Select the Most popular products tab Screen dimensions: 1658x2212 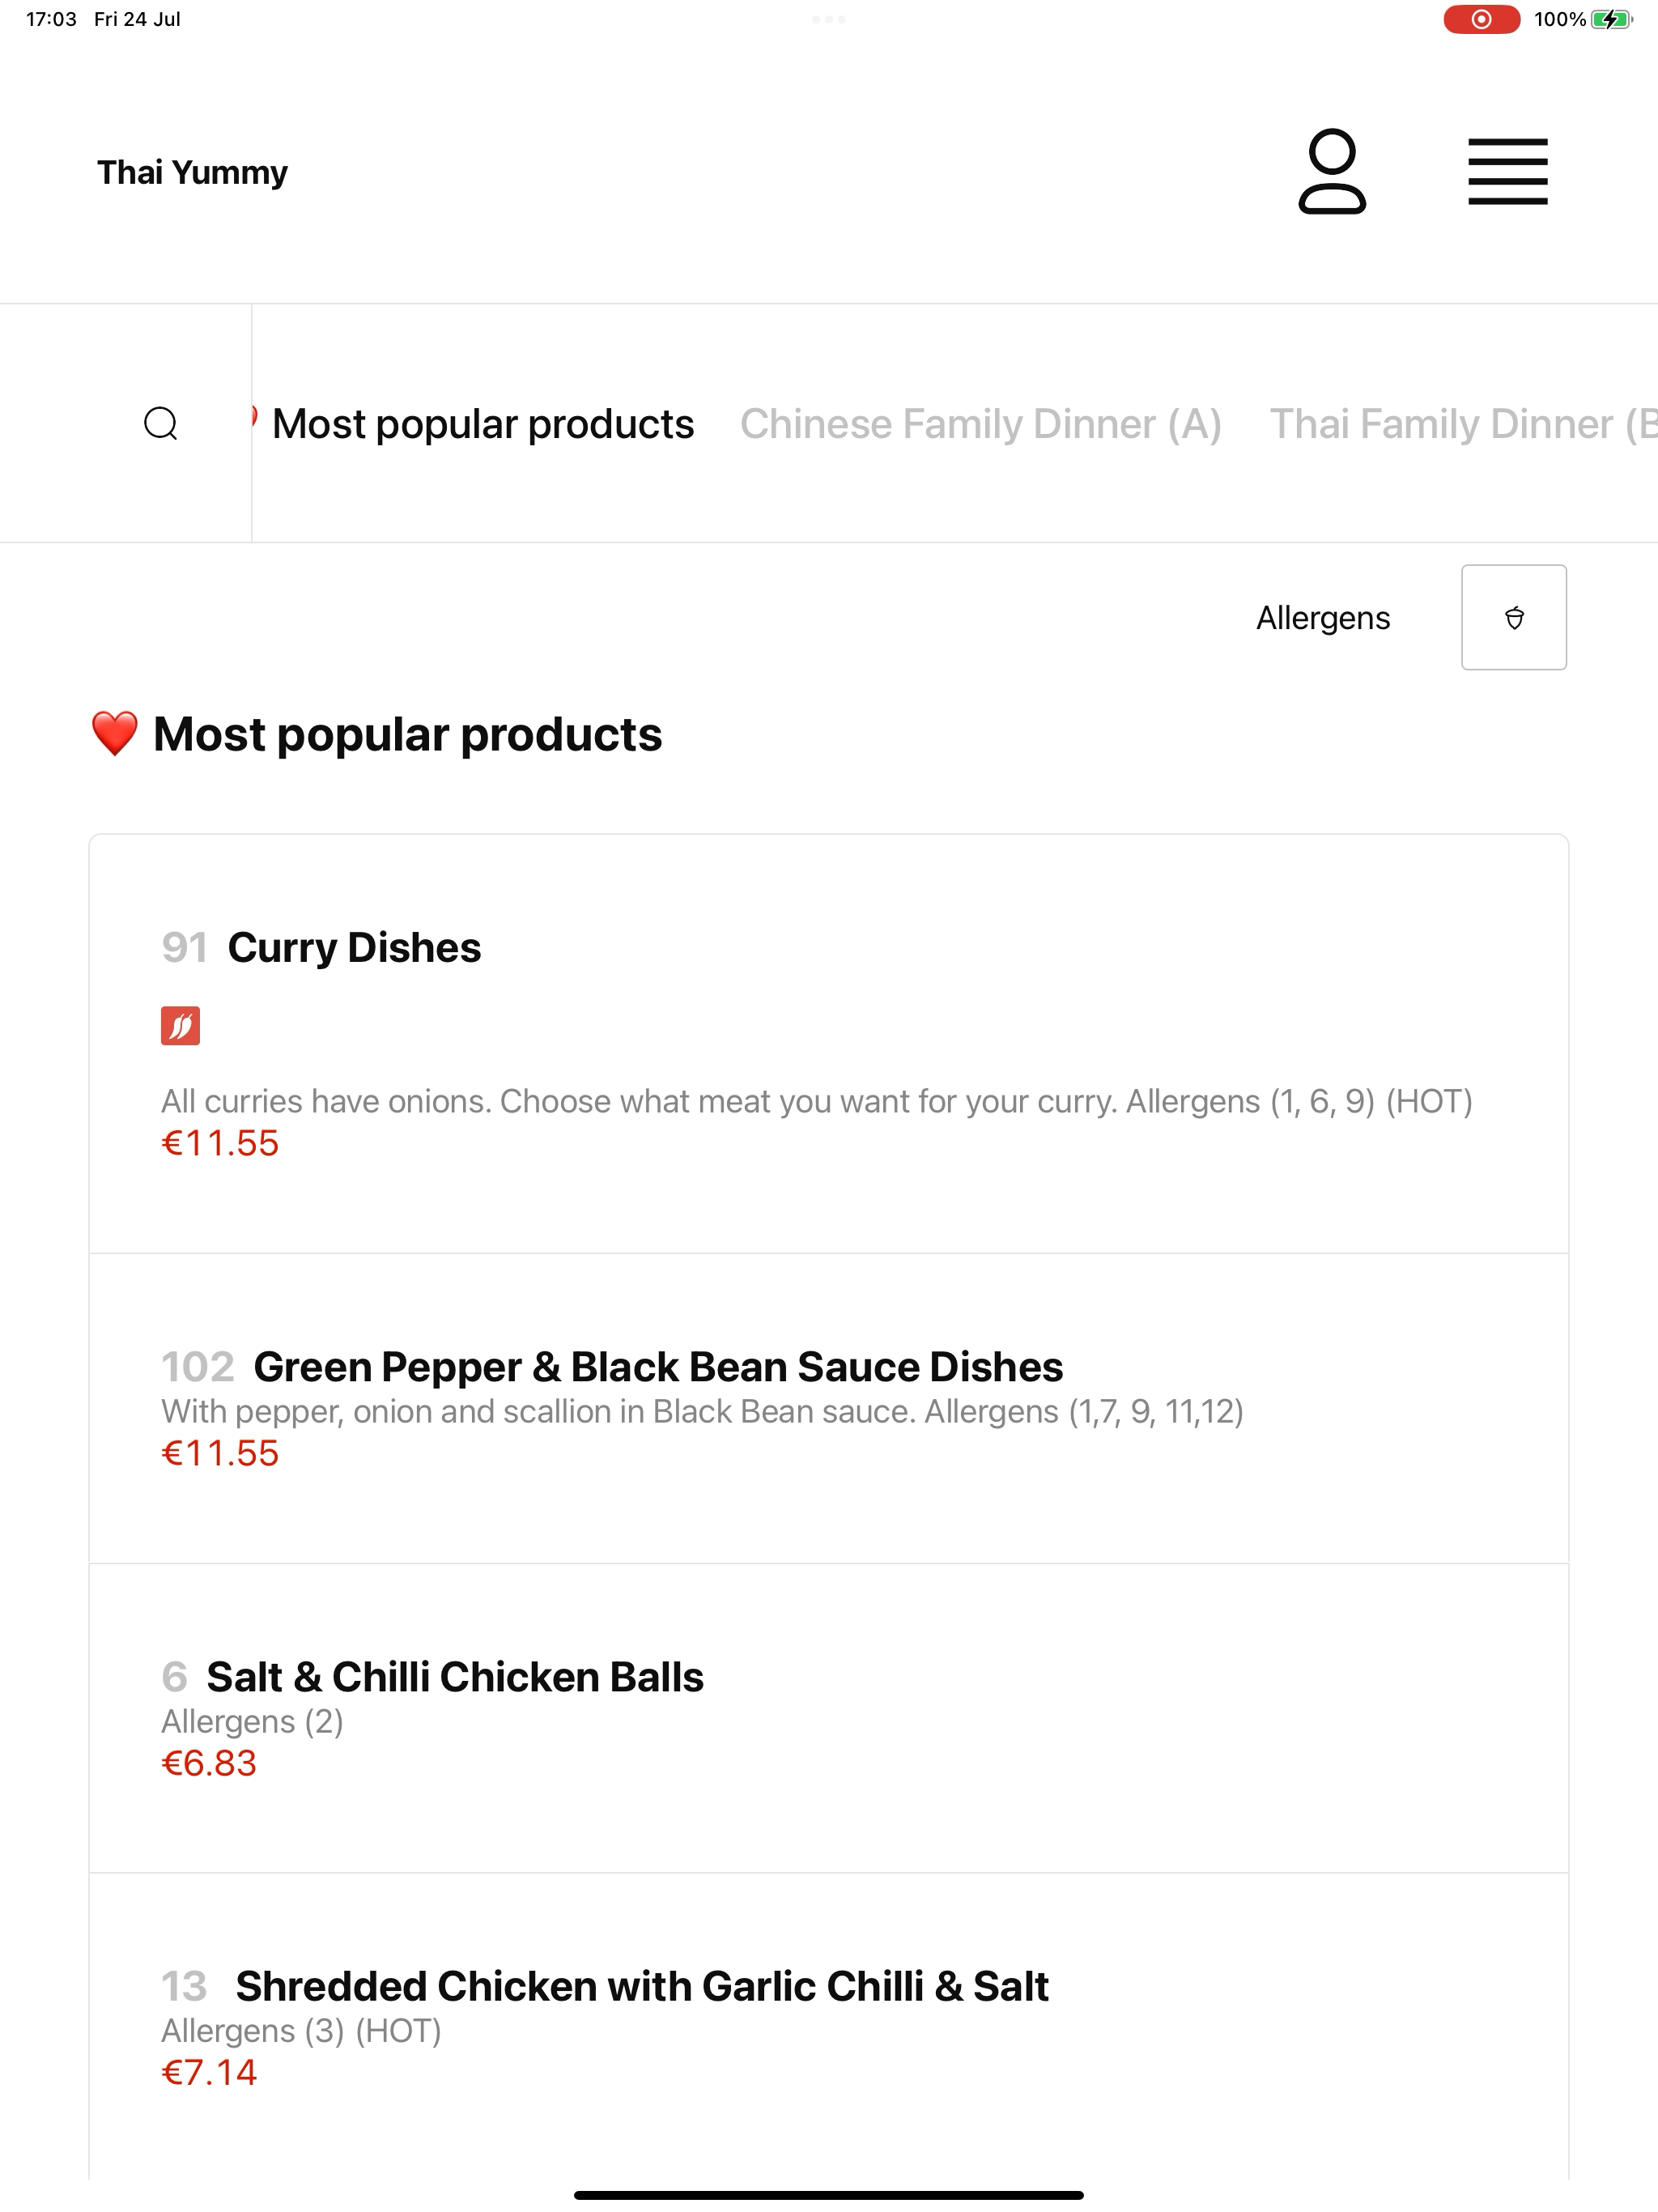click(483, 424)
